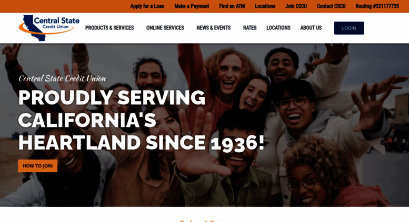Click the Routing #321177735 text
409x222 pixels.
coord(377,6)
